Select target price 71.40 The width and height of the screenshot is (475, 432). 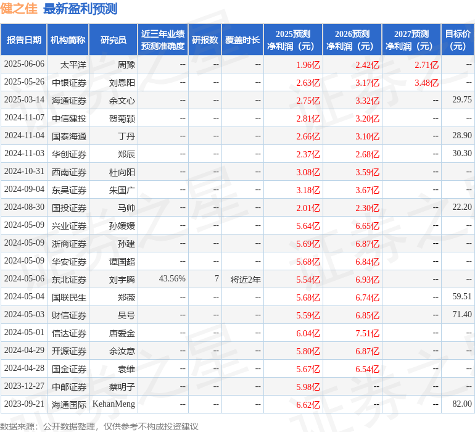[462, 314]
